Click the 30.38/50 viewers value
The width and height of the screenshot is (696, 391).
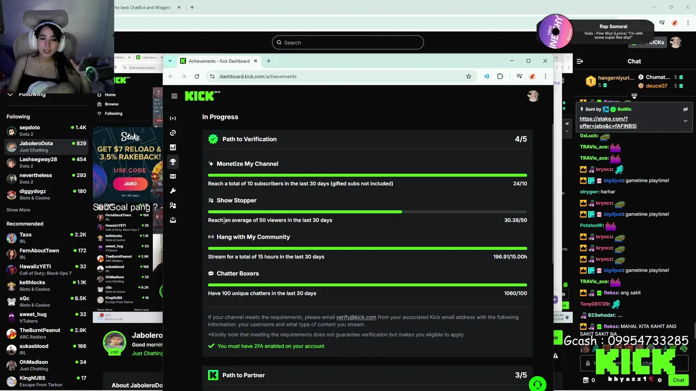coord(515,220)
